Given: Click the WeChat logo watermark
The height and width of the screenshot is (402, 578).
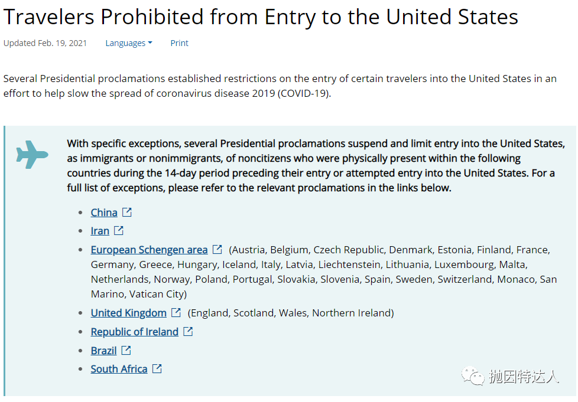Looking at the screenshot, I should (x=473, y=376).
